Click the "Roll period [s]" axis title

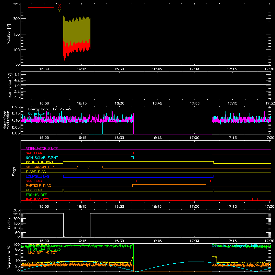tap(10, 86)
